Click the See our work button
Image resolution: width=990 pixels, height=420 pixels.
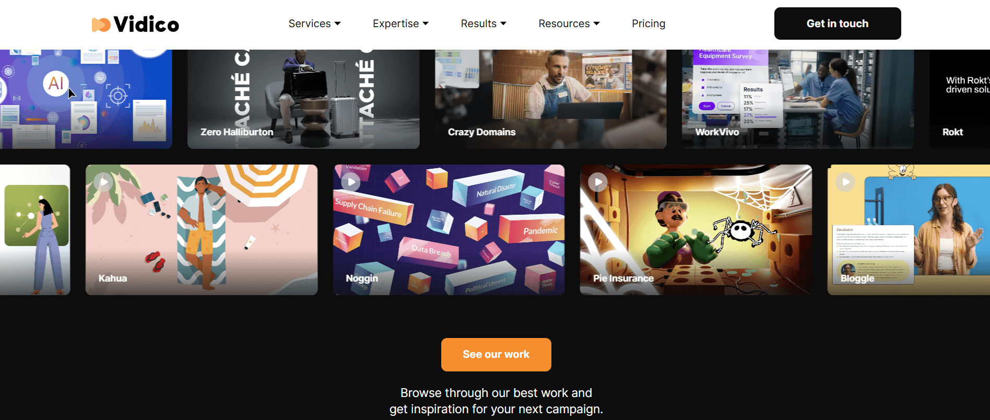pos(496,355)
